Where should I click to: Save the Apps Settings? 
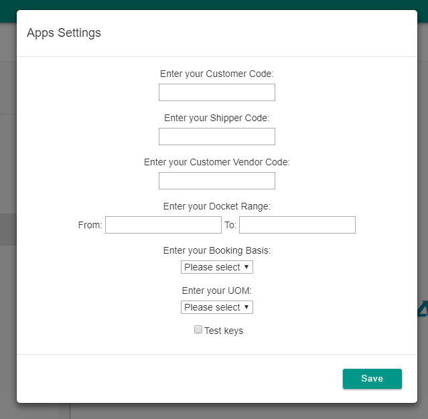click(x=372, y=379)
